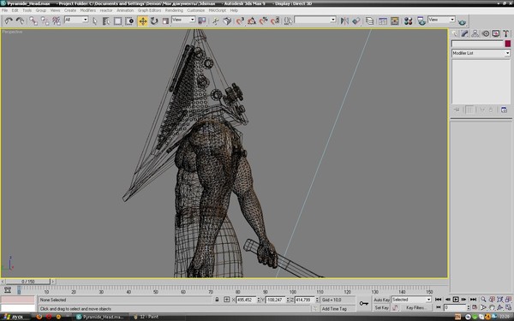Select the Select Object arrow tool
Screen dimensions: 514x321
tap(95, 21)
